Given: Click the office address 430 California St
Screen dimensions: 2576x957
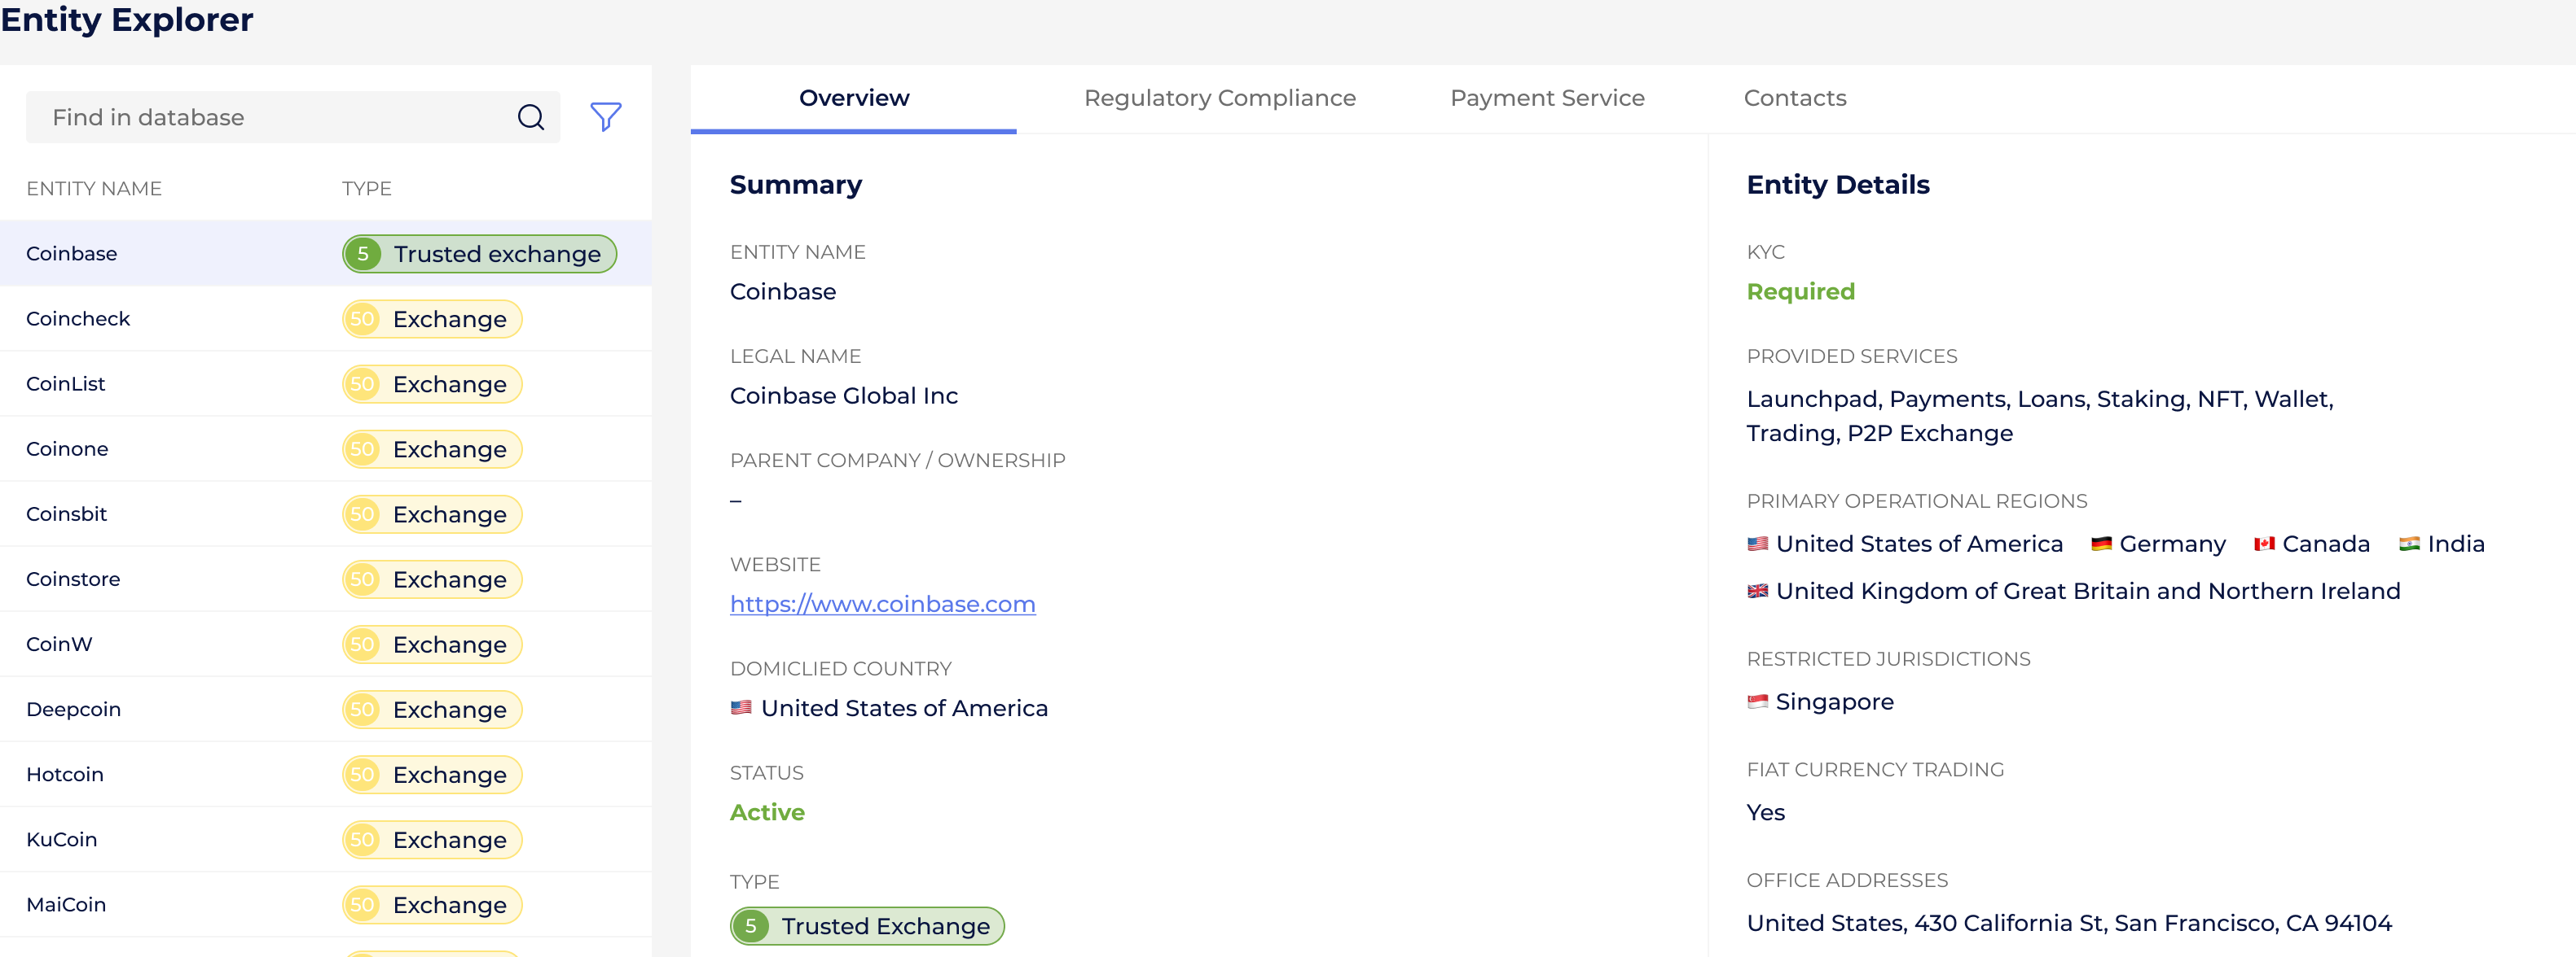Looking at the screenshot, I should [x=2069, y=923].
